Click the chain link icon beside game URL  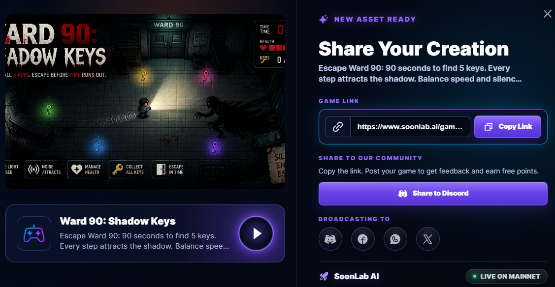pos(338,127)
